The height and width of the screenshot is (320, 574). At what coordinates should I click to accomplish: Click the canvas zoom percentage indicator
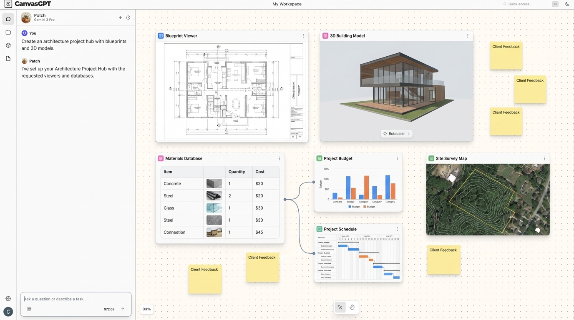coord(146,309)
